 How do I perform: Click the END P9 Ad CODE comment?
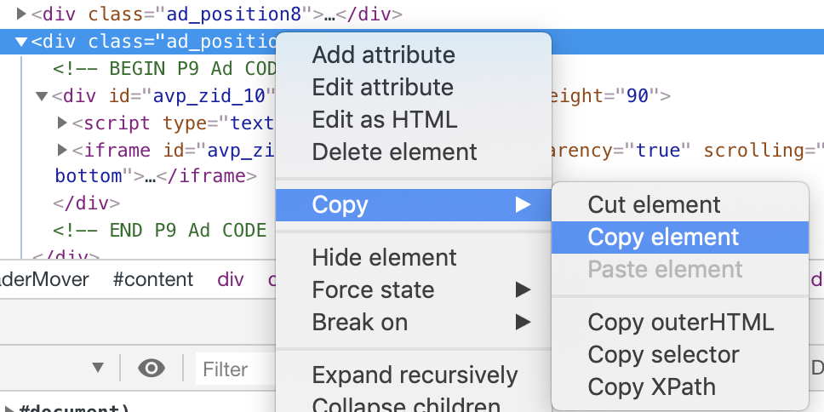[160, 230]
